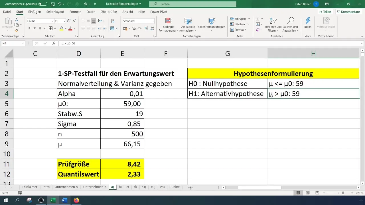365x205 pixels.
Task: Click the Suchen search box
Action: point(193,4)
